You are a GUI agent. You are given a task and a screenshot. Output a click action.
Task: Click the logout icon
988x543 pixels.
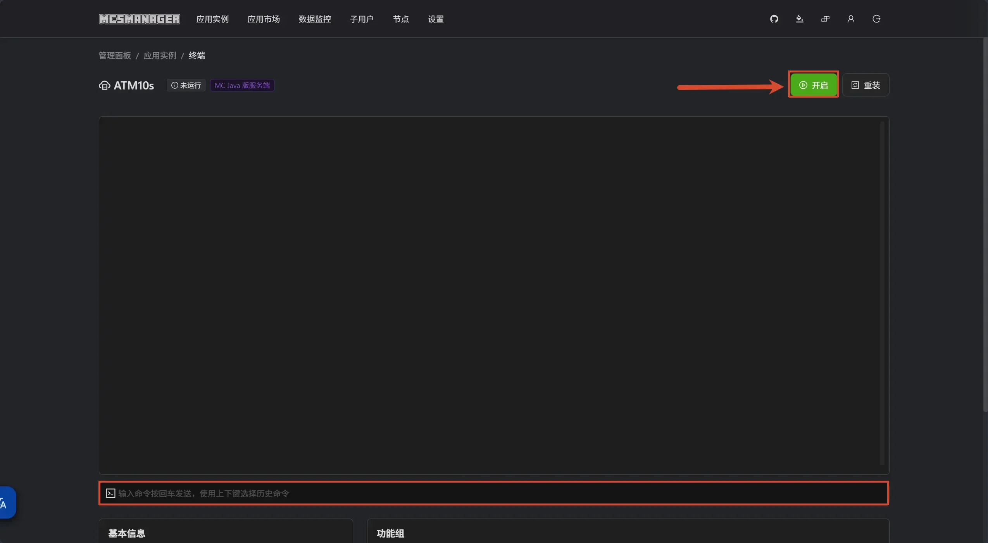tap(876, 19)
